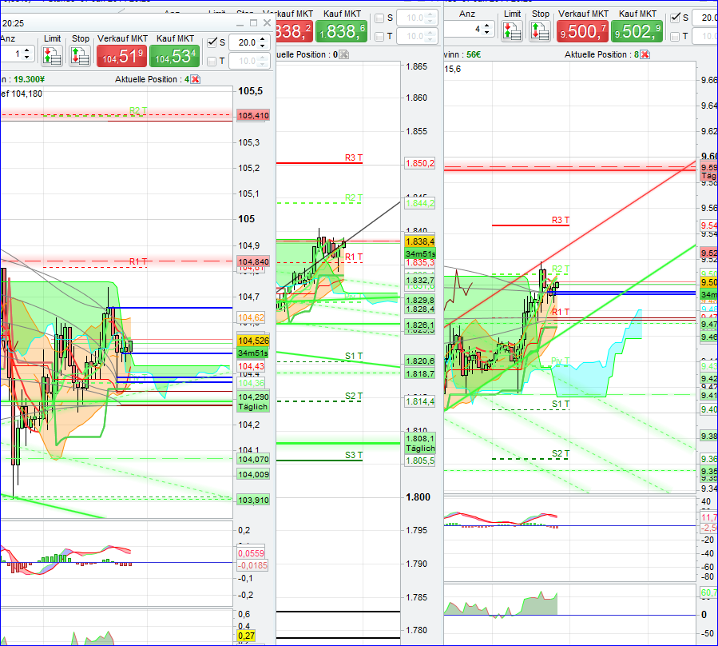Click flatten icon next to Aktuelle Position 0
718x646 pixels.
[343, 53]
